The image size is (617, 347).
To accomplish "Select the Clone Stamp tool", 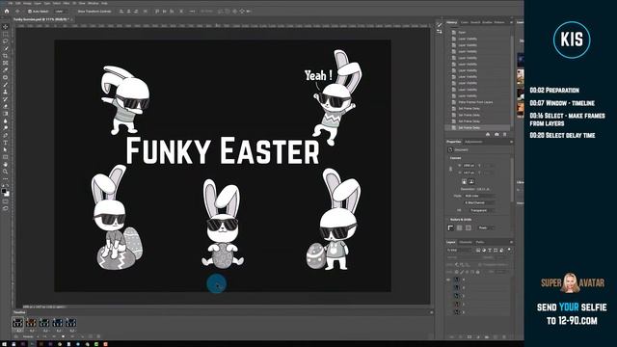I will (x=6, y=92).
